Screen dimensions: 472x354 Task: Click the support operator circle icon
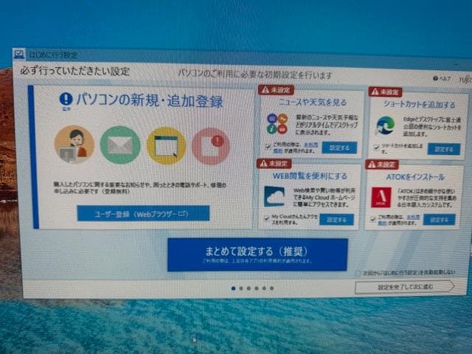pos(74,145)
